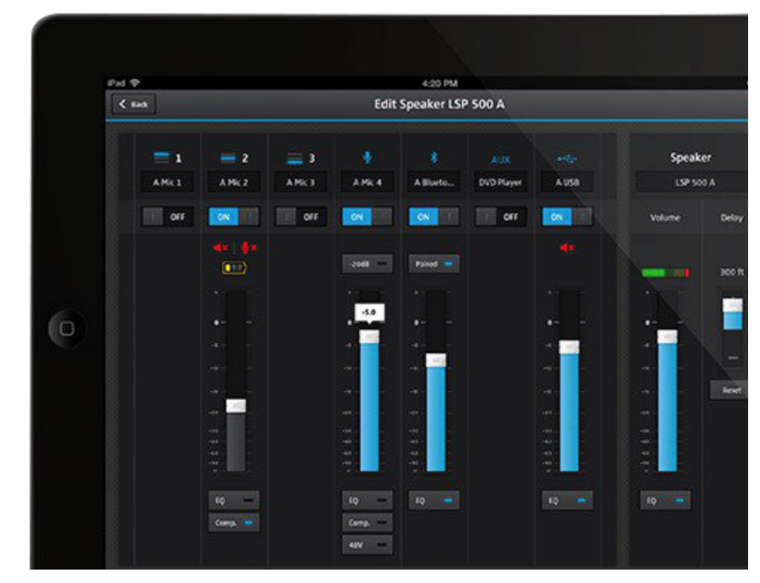The image size is (760, 583).
Task: Click the A Mic 4 volume fader handle
Action: coord(370,337)
